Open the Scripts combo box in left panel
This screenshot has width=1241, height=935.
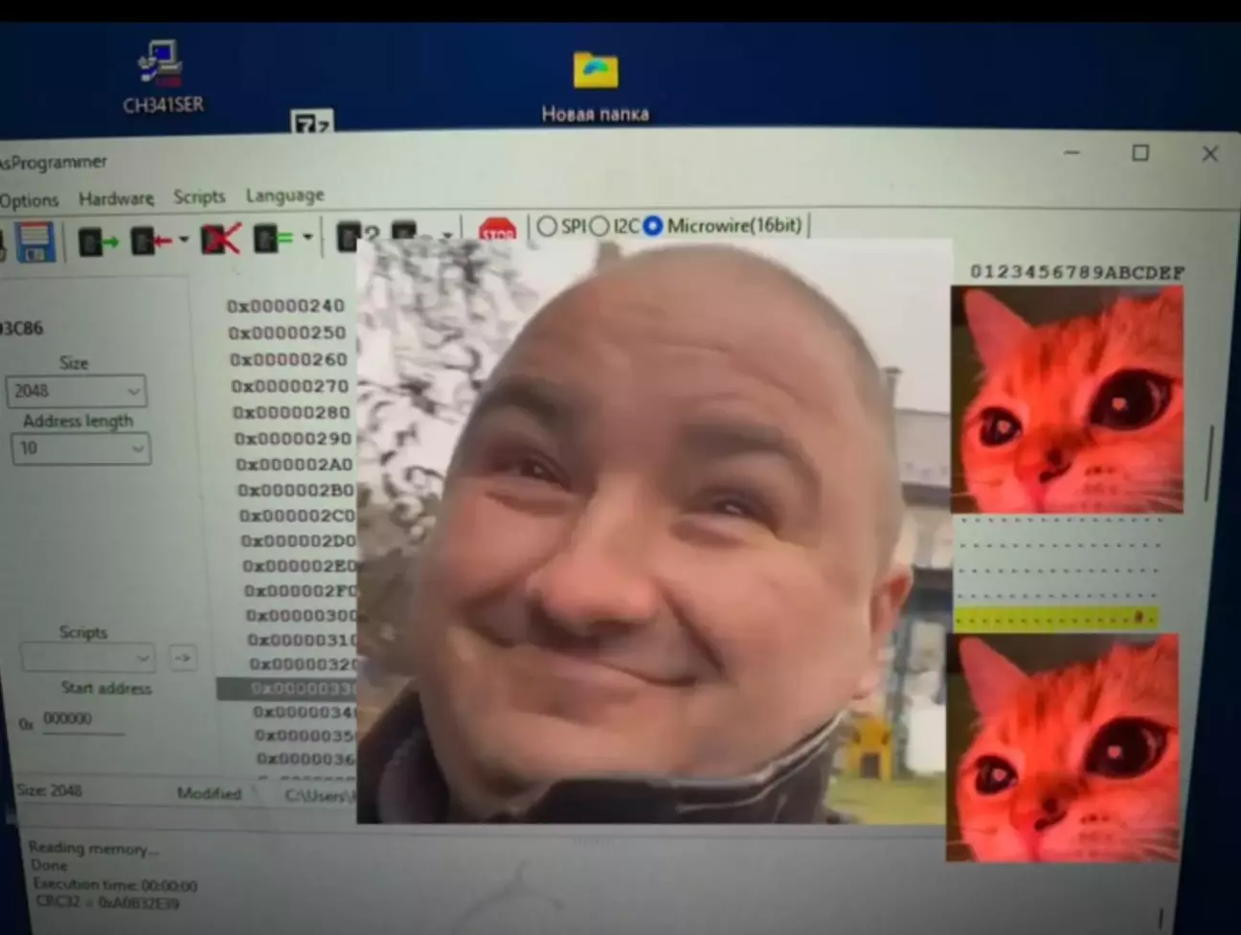86,658
